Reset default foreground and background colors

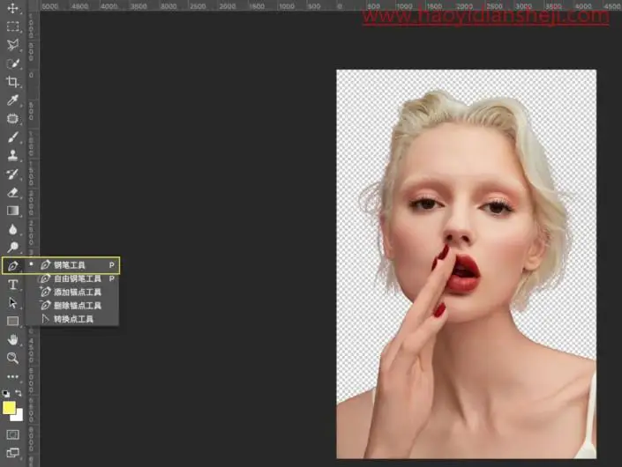tap(6, 394)
